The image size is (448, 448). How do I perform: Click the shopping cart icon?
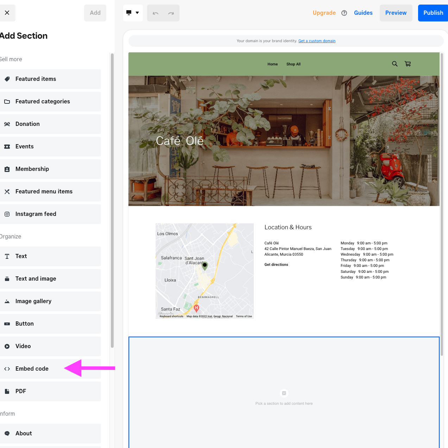[408, 64]
